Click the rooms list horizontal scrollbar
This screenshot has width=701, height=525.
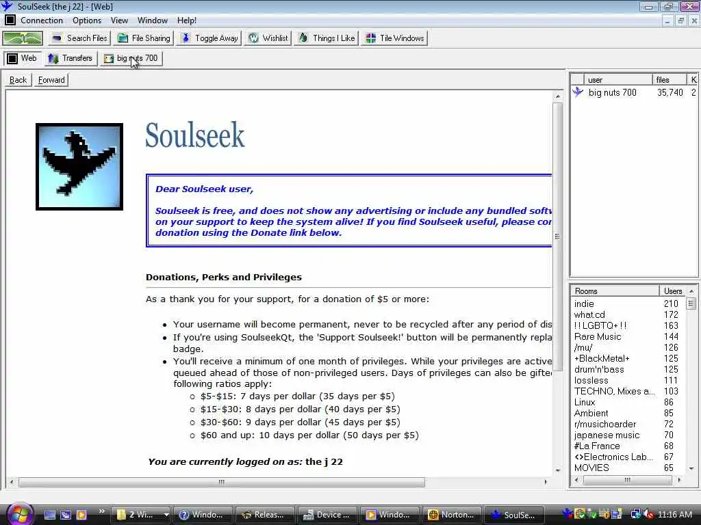[627, 480]
